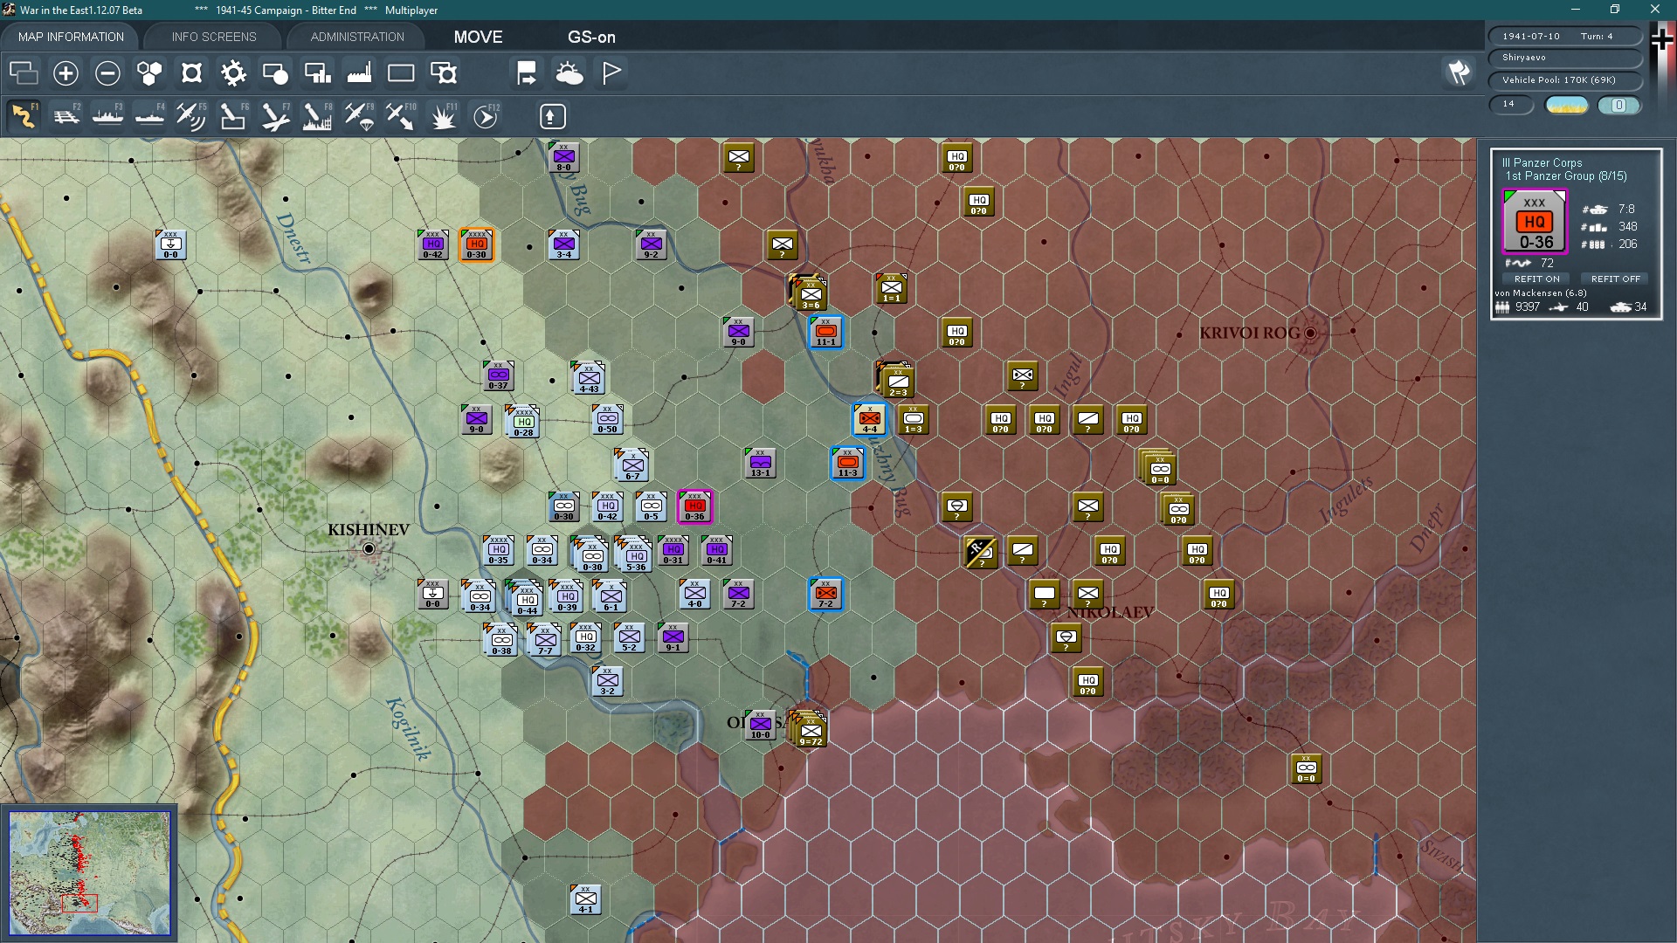Open the INFO SCREENS tab
1677x943 pixels.
pos(214,37)
